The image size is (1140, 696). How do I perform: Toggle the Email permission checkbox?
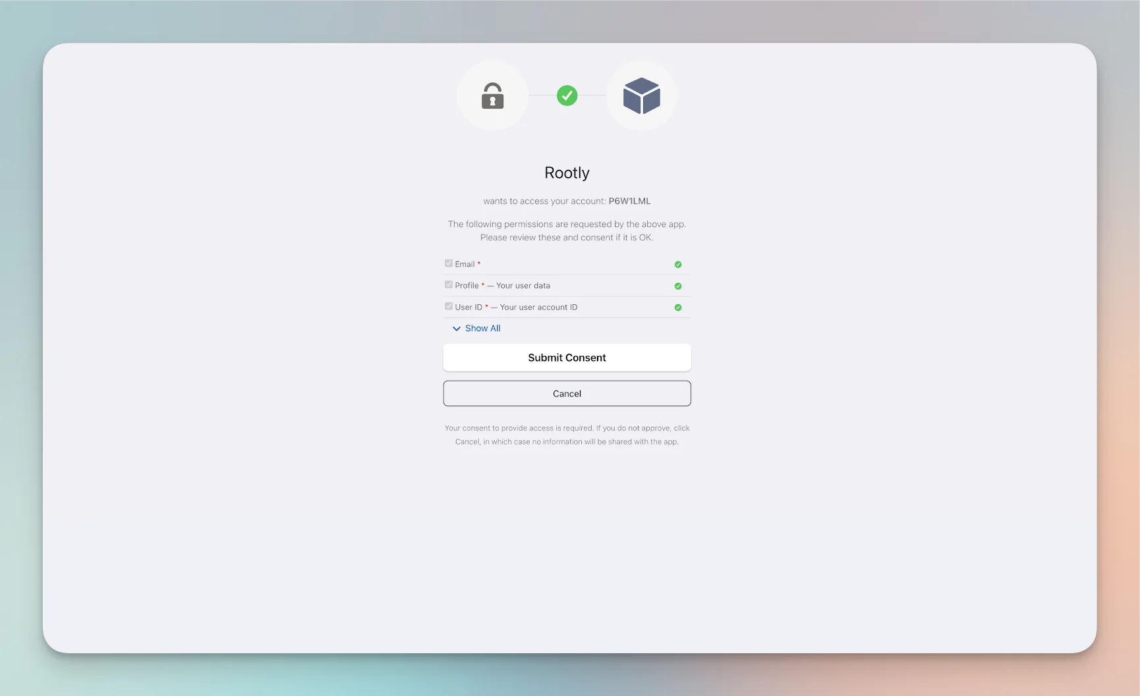(448, 263)
